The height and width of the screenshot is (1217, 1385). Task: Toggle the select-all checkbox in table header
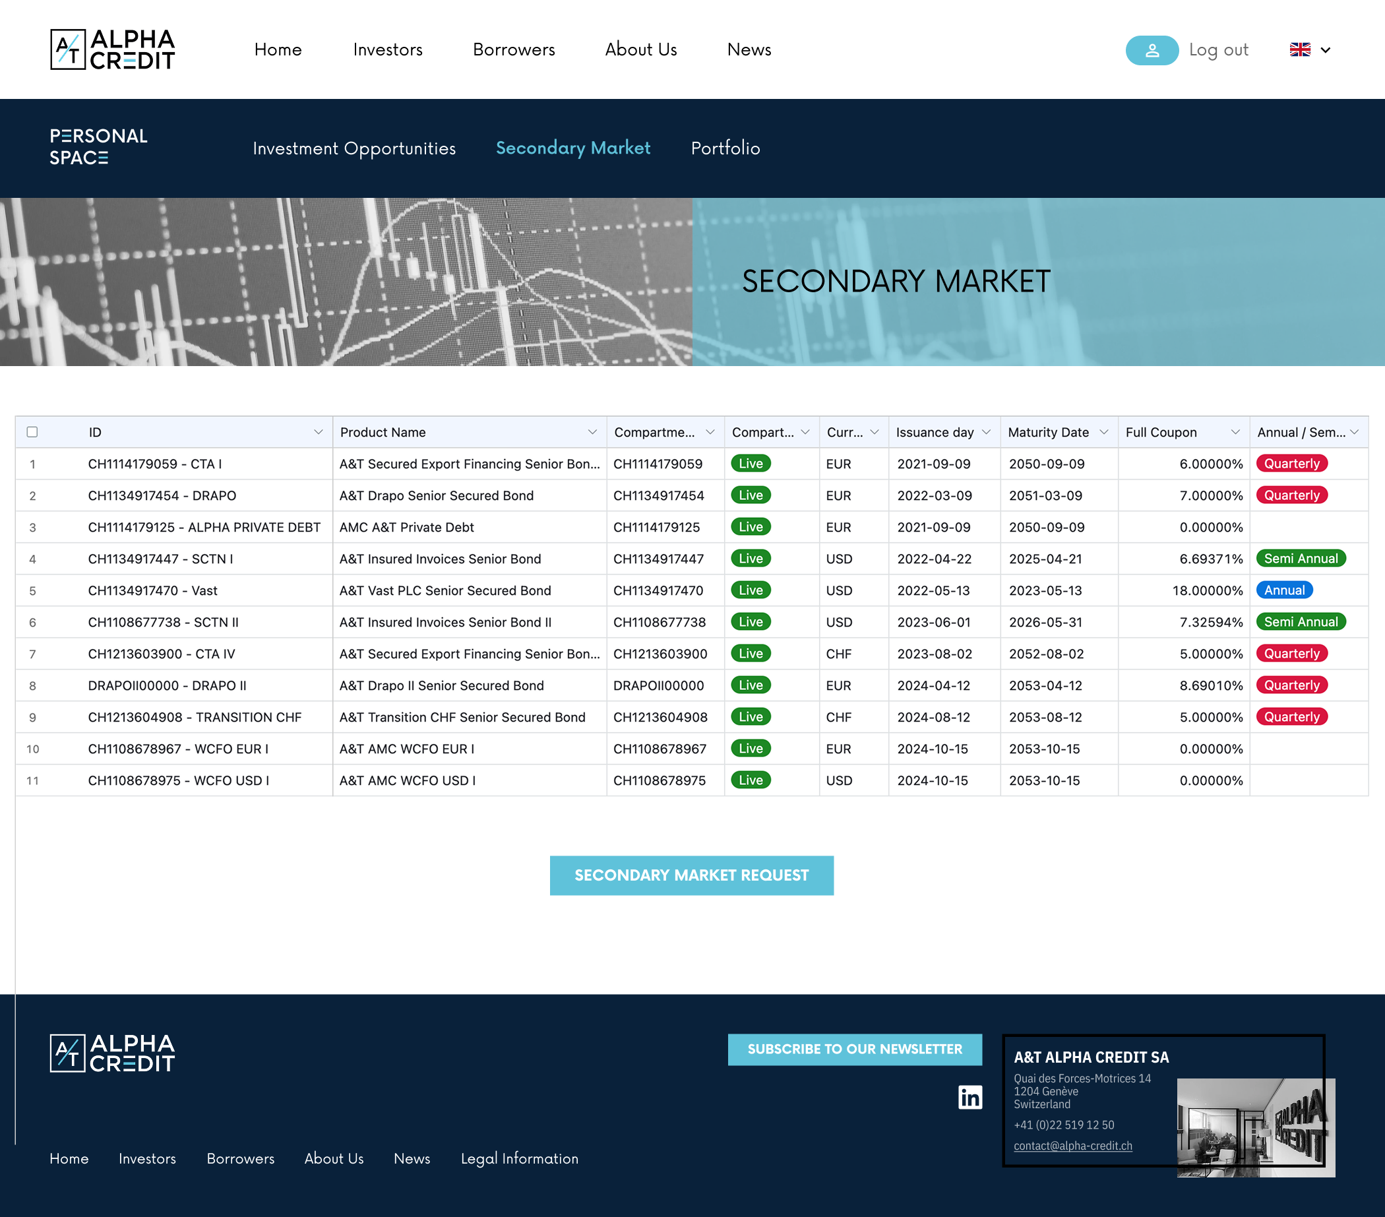[32, 431]
